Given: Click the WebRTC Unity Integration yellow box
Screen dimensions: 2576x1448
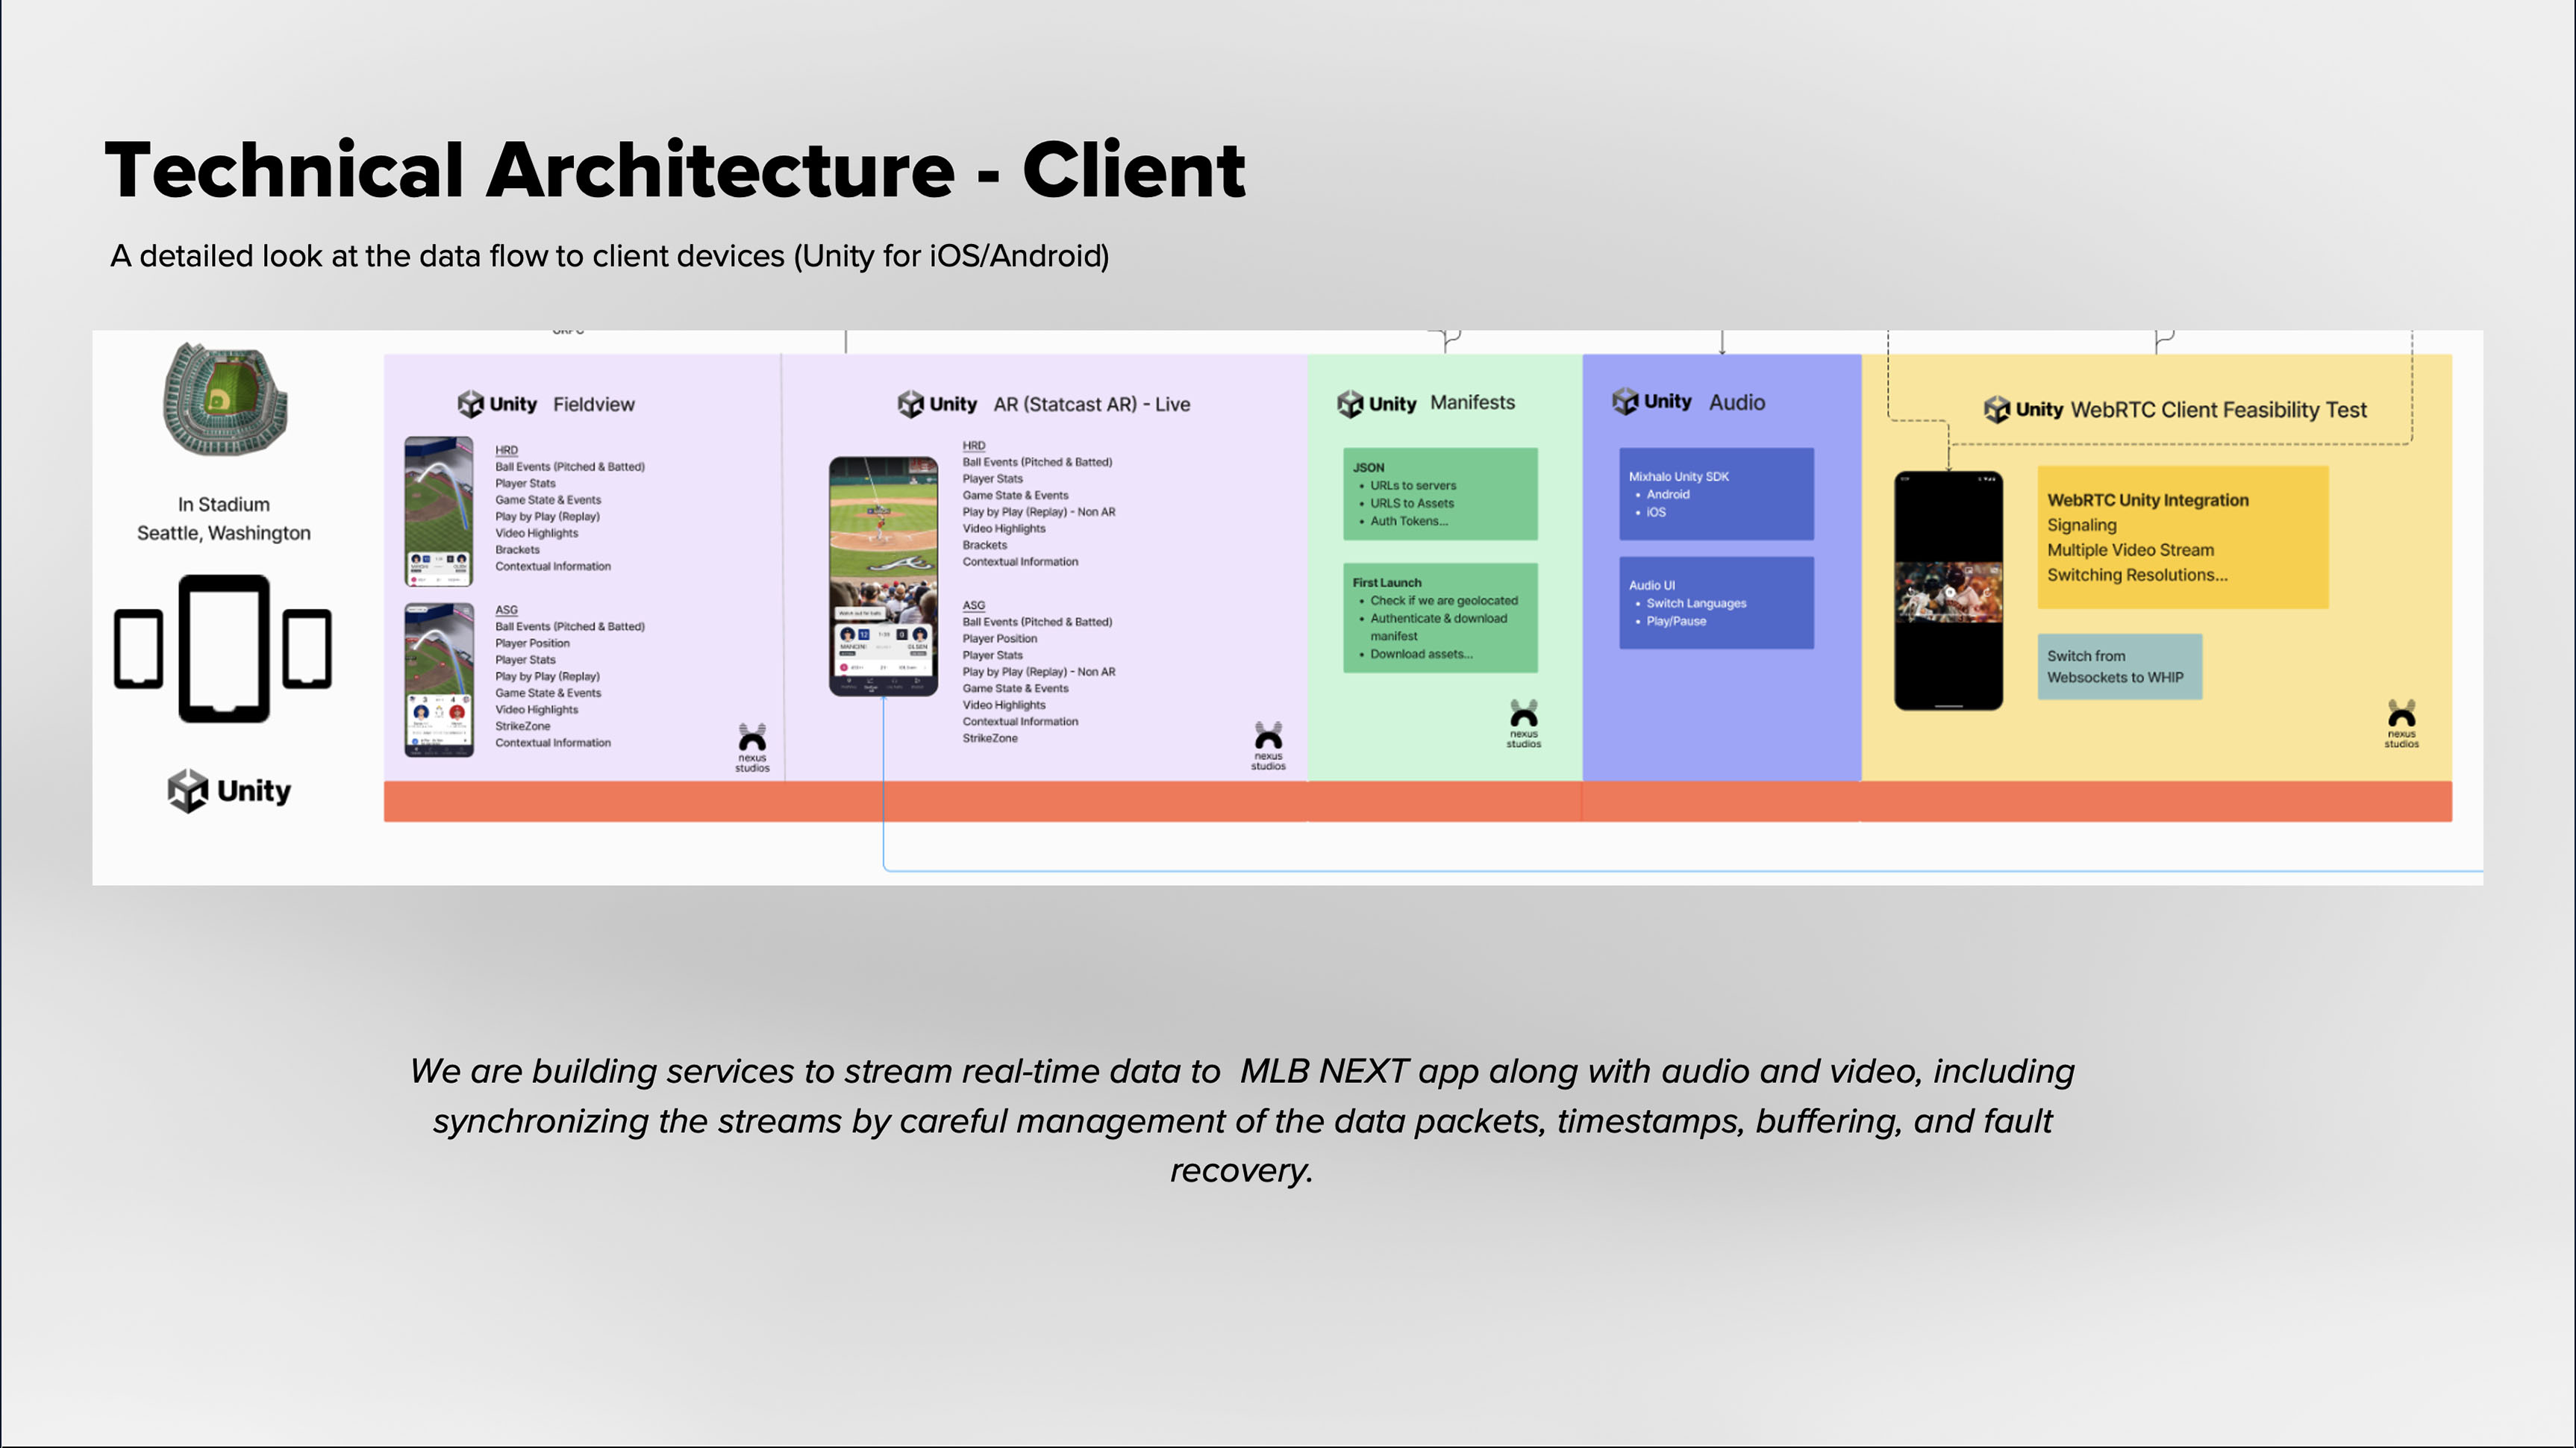Looking at the screenshot, I should coord(2182,537).
